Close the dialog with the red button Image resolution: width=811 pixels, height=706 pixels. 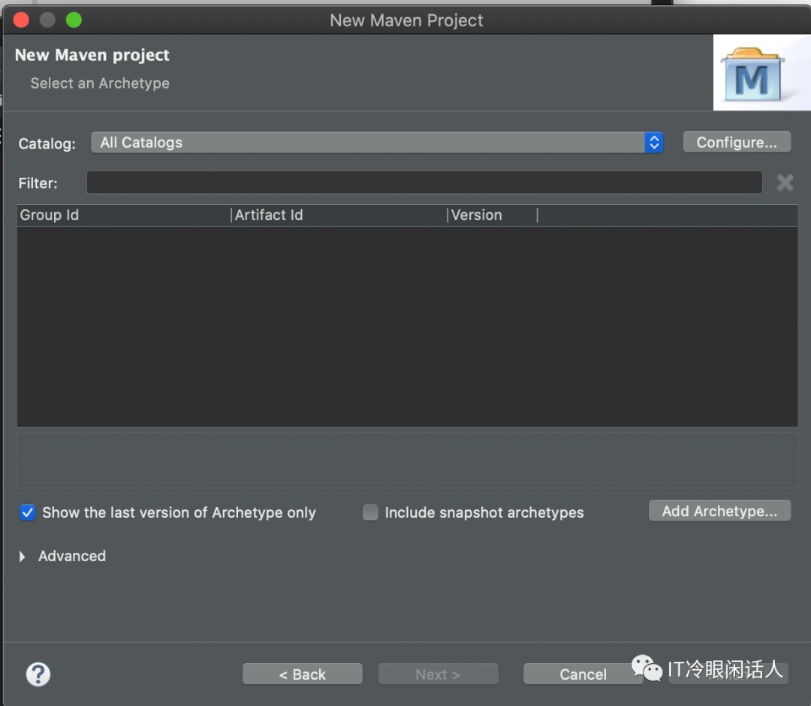pyautogui.click(x=21, y=20)
